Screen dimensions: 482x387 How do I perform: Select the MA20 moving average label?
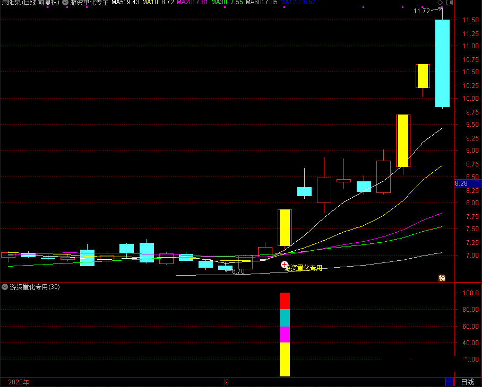point(192,3)
